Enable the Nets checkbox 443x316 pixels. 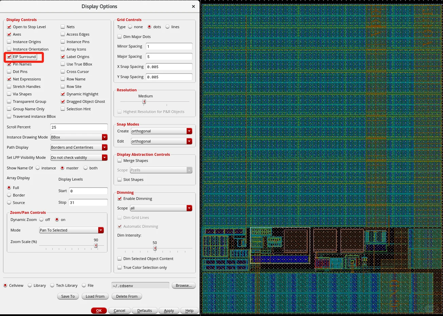[x=63, y=27]
